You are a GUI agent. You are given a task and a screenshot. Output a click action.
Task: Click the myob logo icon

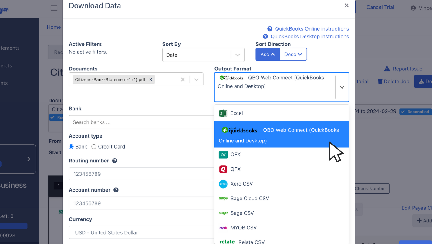[x=223, y=228]
